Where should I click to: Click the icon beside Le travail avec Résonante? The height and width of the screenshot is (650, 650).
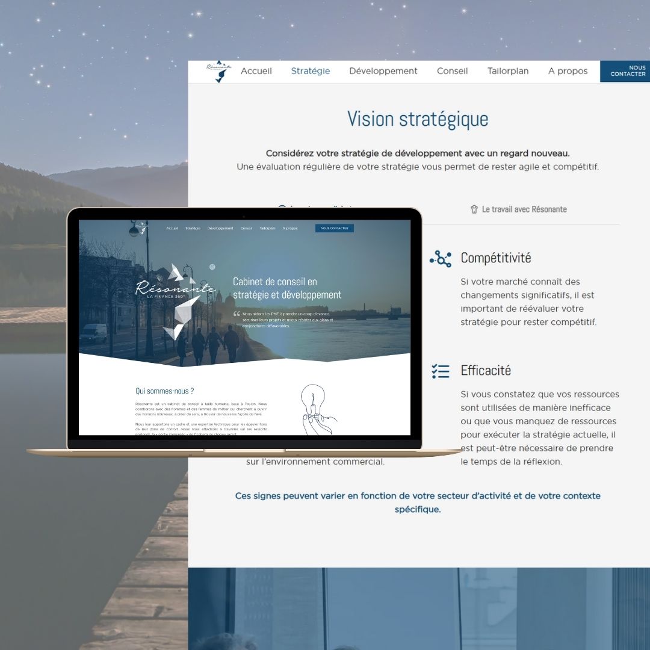coord(474,209)
